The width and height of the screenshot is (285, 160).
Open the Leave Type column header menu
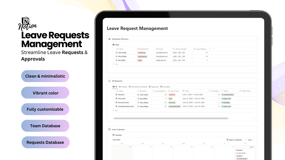coord(173,91)
